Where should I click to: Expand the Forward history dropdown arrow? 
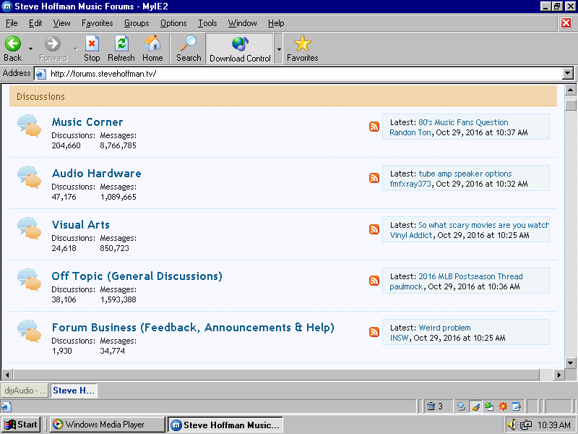click(x=76, y=48)
